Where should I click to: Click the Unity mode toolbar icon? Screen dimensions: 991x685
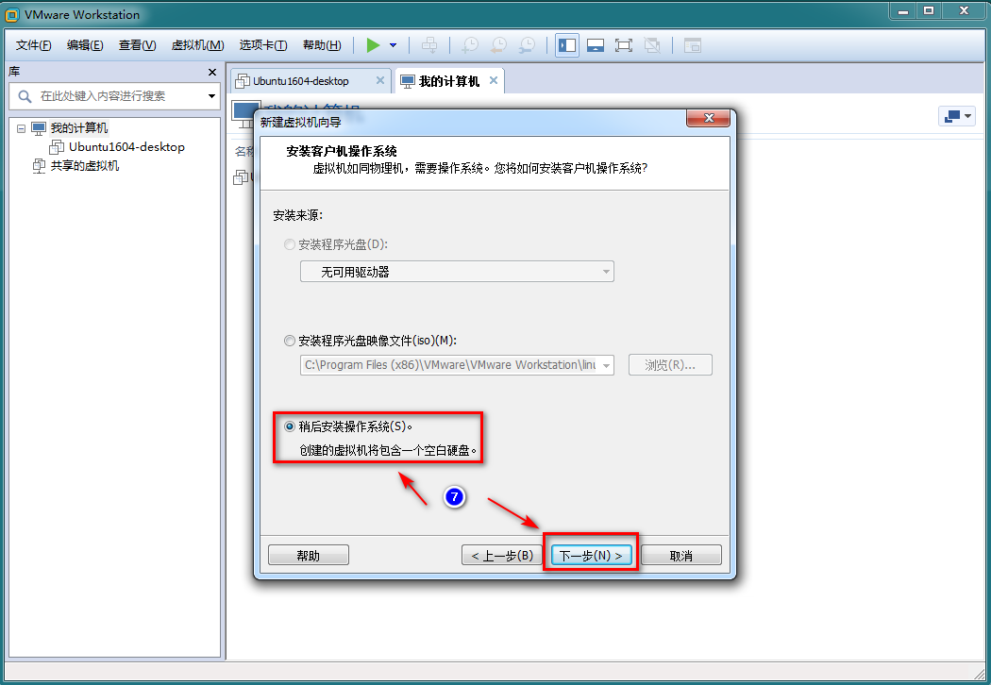click(x=651, y=45)
